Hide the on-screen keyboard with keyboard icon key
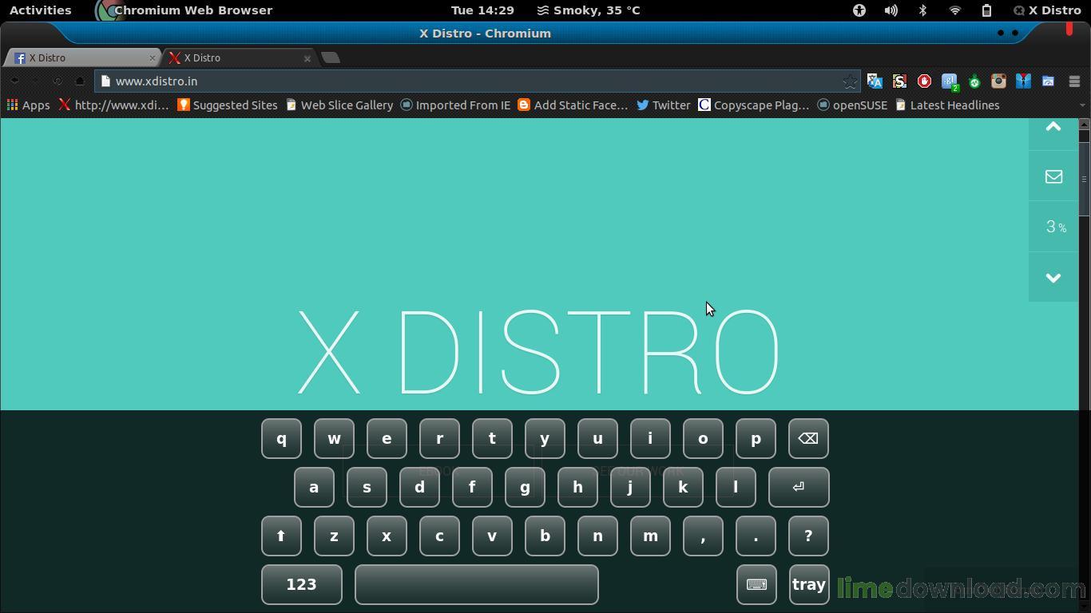The height and width of the screenshot is (613, 1091). pos(756,584)
